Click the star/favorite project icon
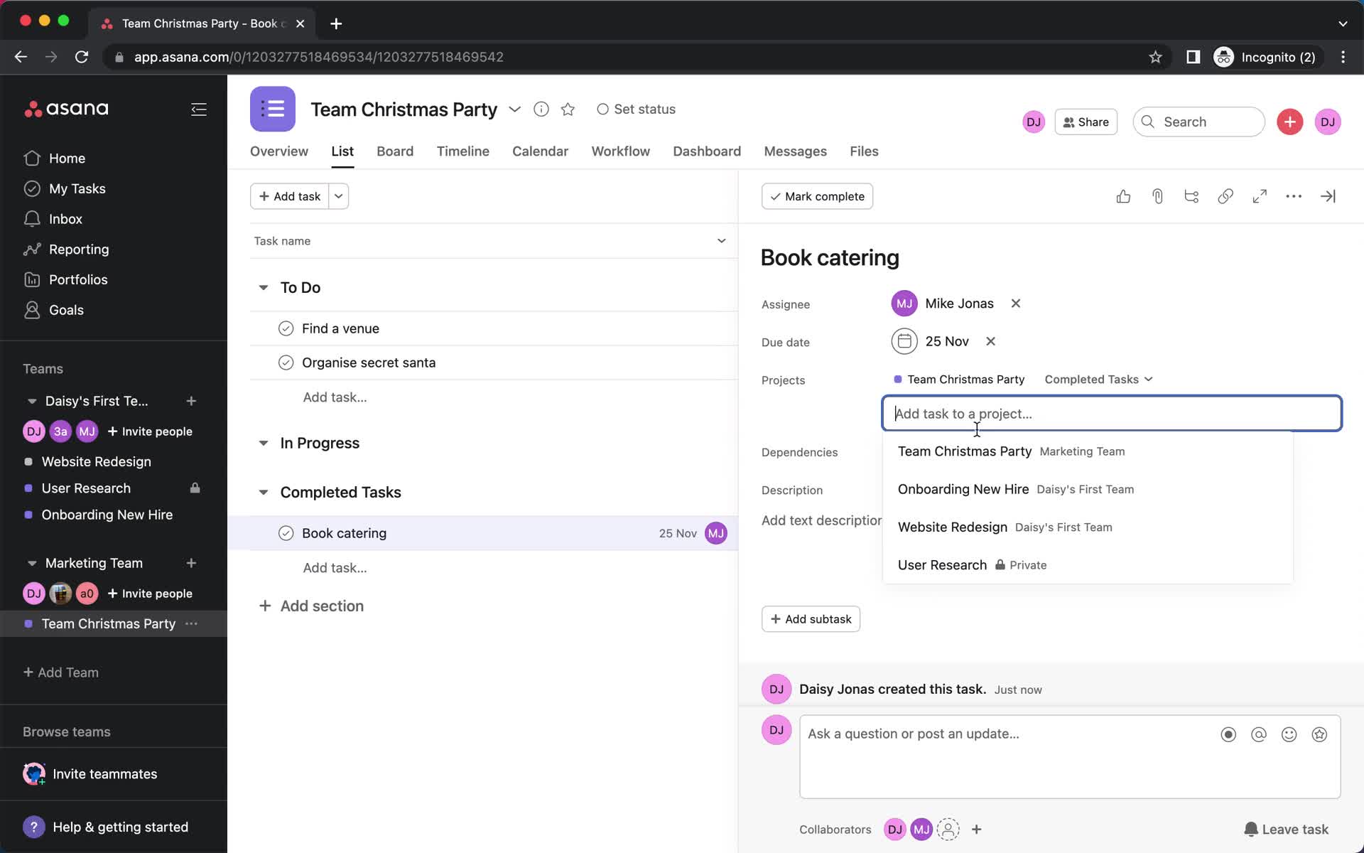 click(567, 109)
